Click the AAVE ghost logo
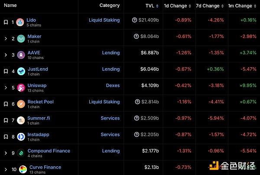The width and height of the screenshot is (260, 175). click(x=20, y=56)
